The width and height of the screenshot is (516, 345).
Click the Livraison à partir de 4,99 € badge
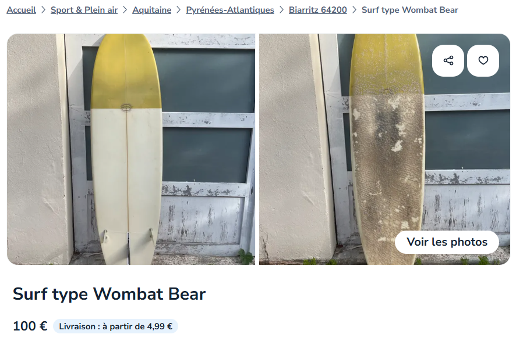point(115,326)
